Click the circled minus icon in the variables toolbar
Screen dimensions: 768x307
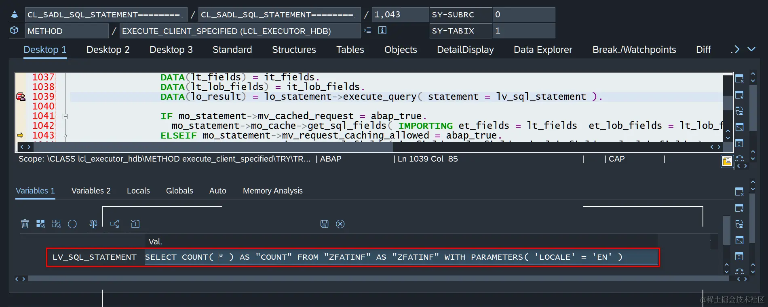pos(72,224)
